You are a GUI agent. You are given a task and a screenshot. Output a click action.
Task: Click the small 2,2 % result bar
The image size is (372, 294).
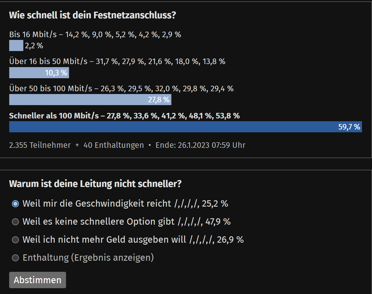16,45
